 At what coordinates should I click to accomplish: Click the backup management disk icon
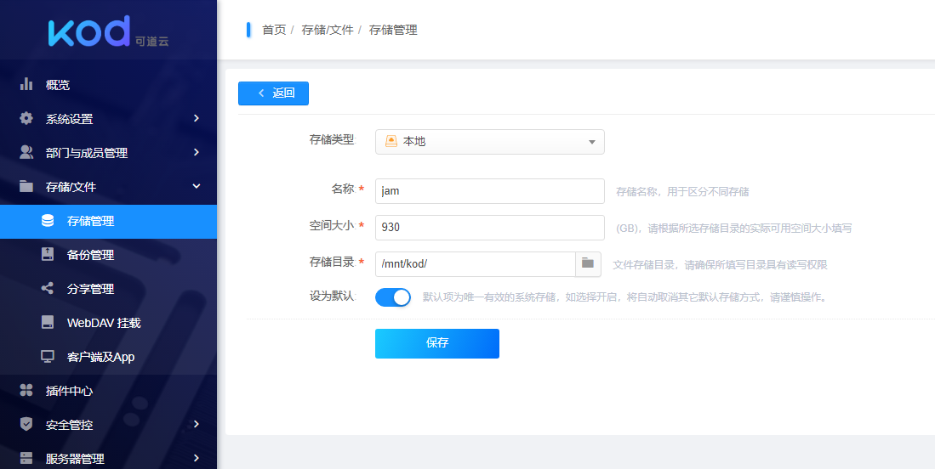[x=48, y=255]
